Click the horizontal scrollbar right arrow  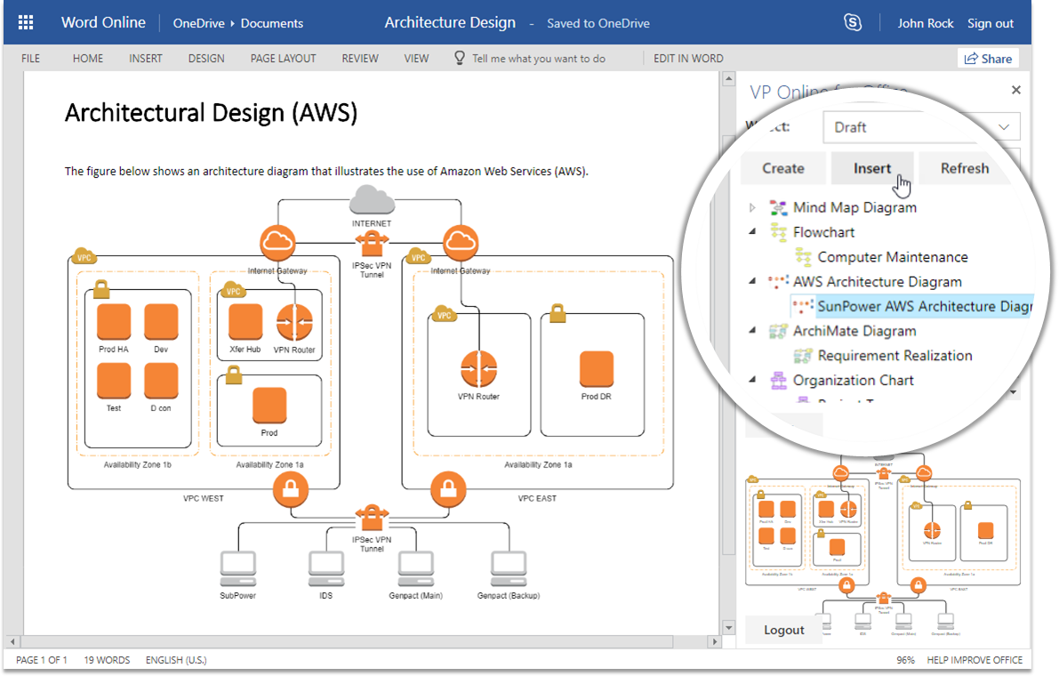[x=715, y=641]
